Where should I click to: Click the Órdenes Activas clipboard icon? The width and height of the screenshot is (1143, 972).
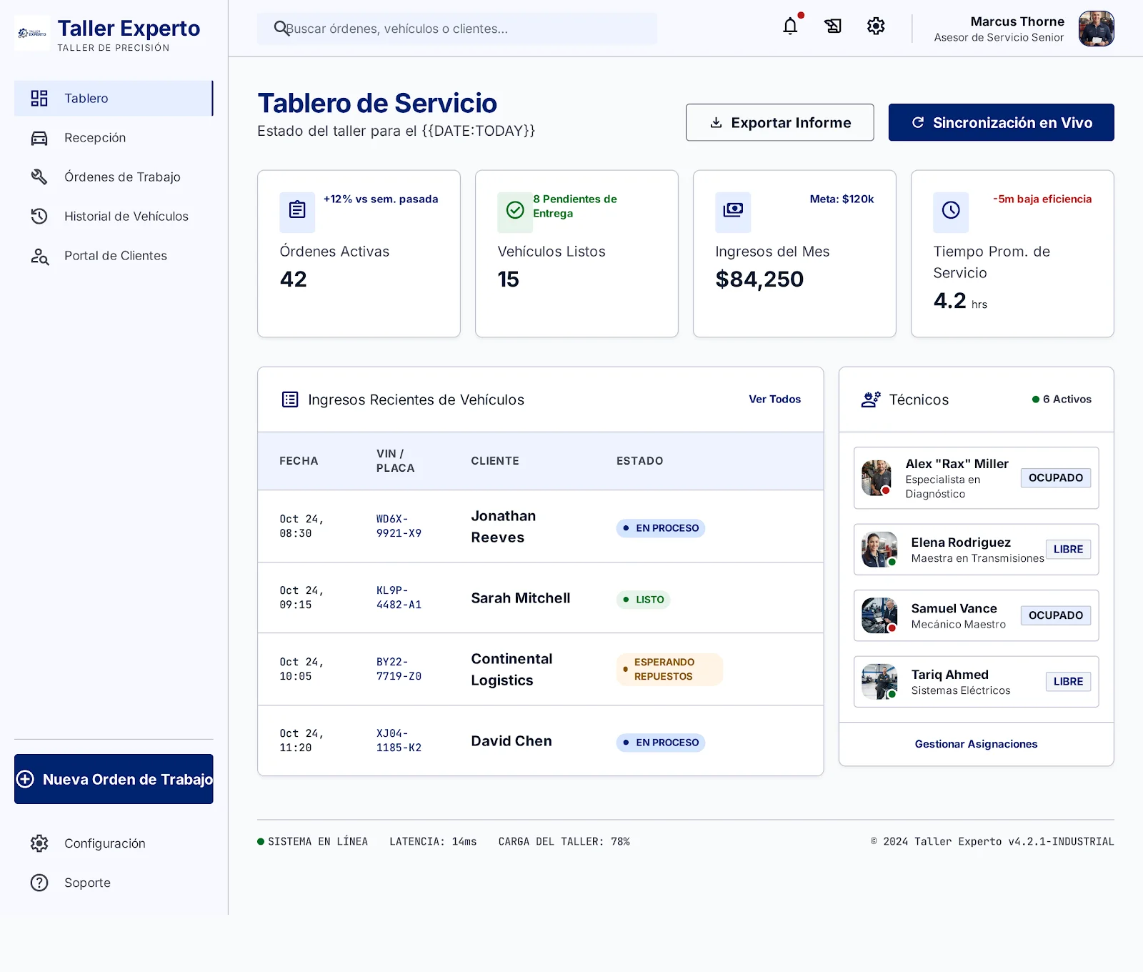297,211
